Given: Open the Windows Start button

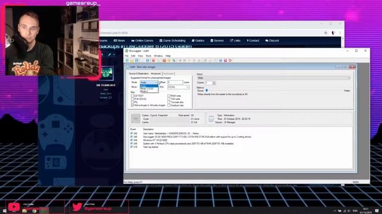Looking at the screenshot, I should point(4,211).
